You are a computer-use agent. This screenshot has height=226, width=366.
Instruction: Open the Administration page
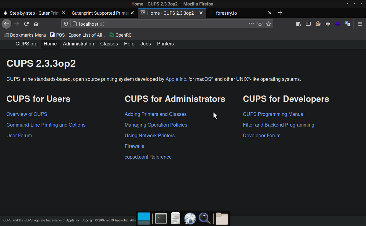79,44
